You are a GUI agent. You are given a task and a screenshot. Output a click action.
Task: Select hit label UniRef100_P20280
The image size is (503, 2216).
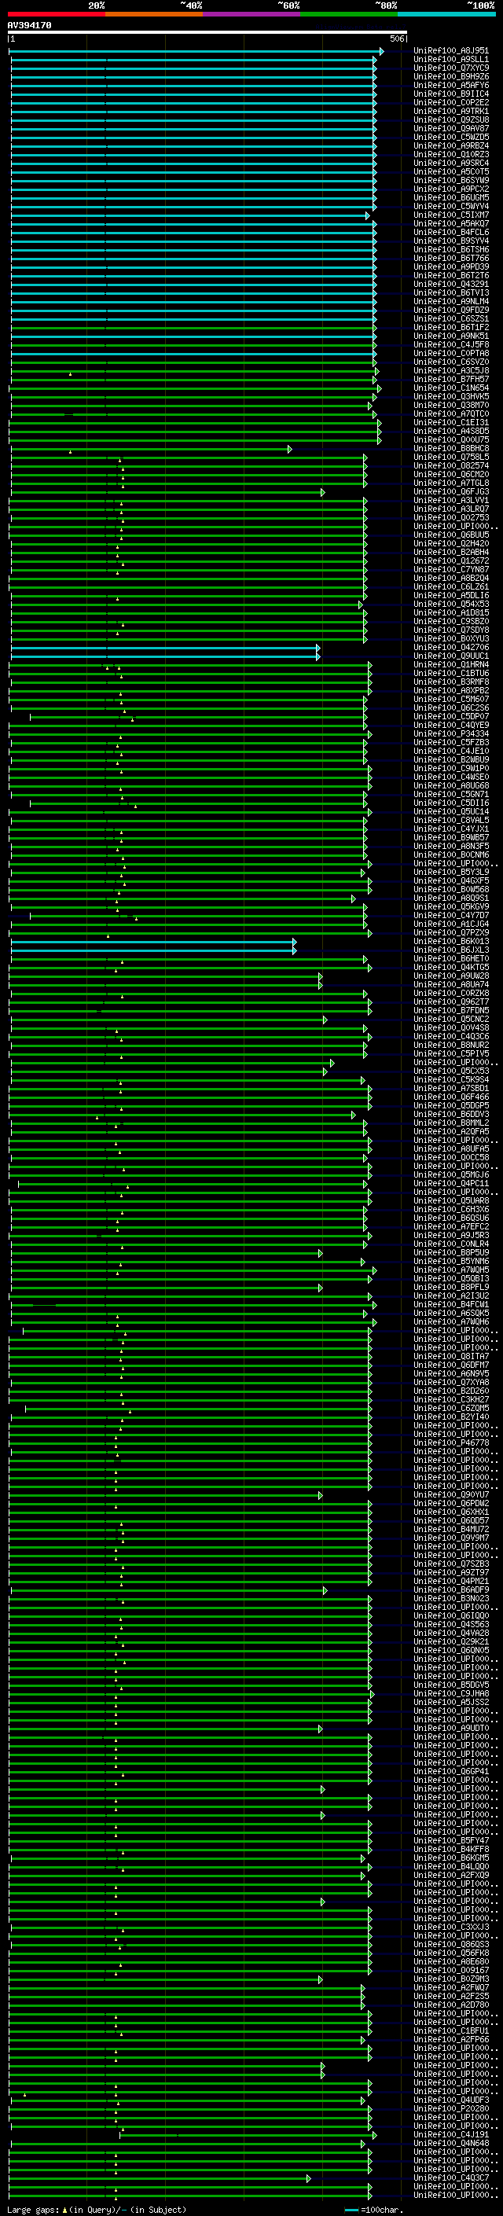click(x=451, y=2109)
